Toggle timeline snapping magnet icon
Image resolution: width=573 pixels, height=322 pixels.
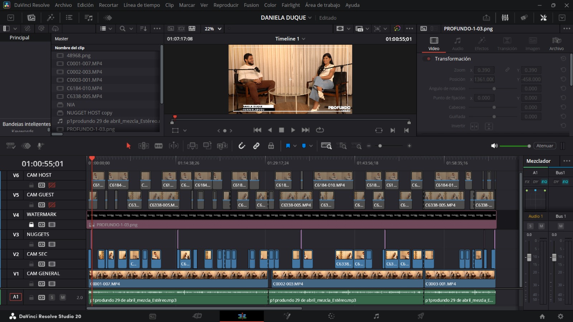point(242,146)
